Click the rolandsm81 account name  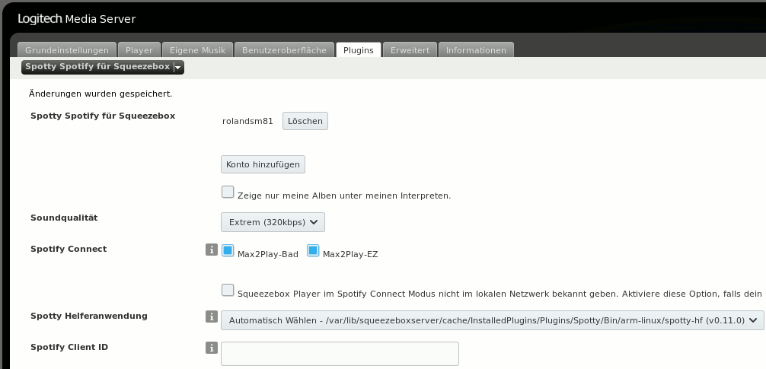(x=247, y=121)
